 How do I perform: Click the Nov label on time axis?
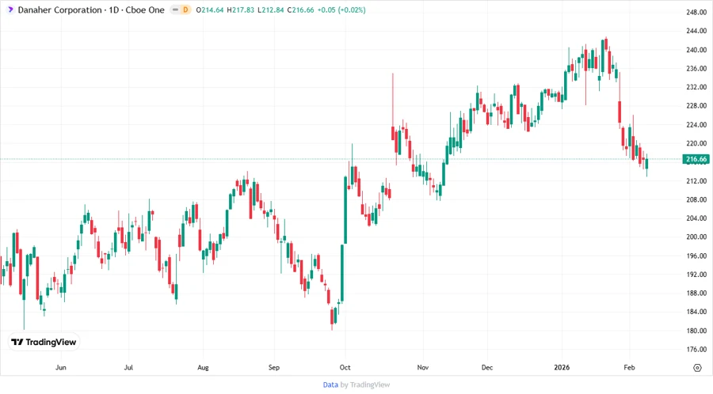click(x=422, y=367)
